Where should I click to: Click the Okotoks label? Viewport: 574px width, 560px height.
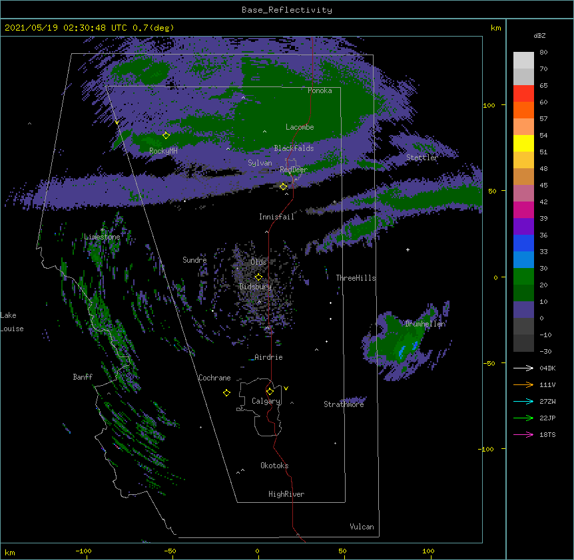pos(274,466)
